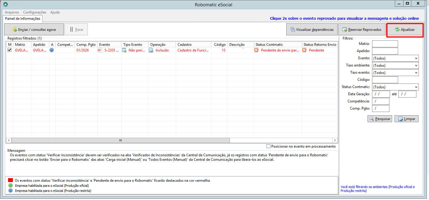Click the green Produção oficial legend circle
429x200 pixels.
10,186
